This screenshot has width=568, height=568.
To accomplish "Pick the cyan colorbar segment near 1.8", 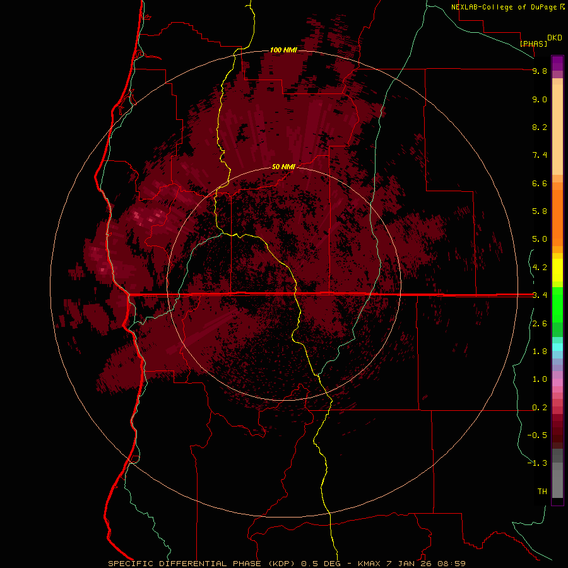I will tap(557, 347).
